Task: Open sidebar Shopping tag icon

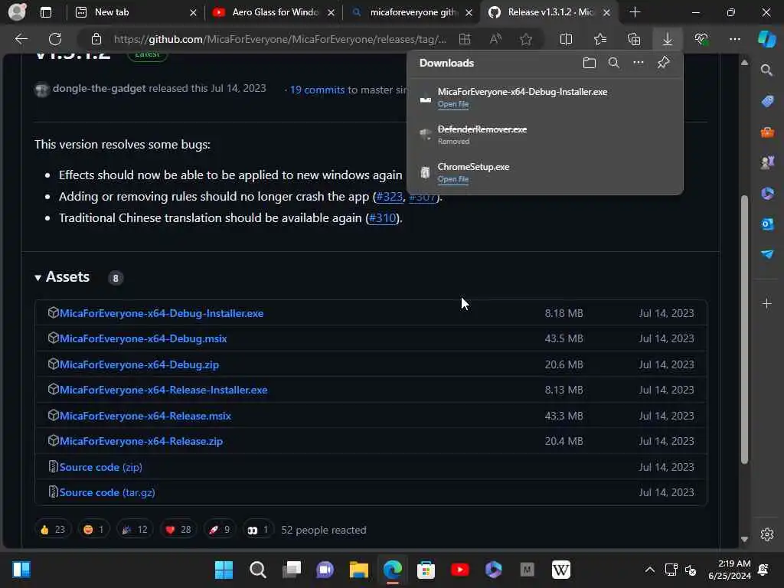Action: coord(767,101)
